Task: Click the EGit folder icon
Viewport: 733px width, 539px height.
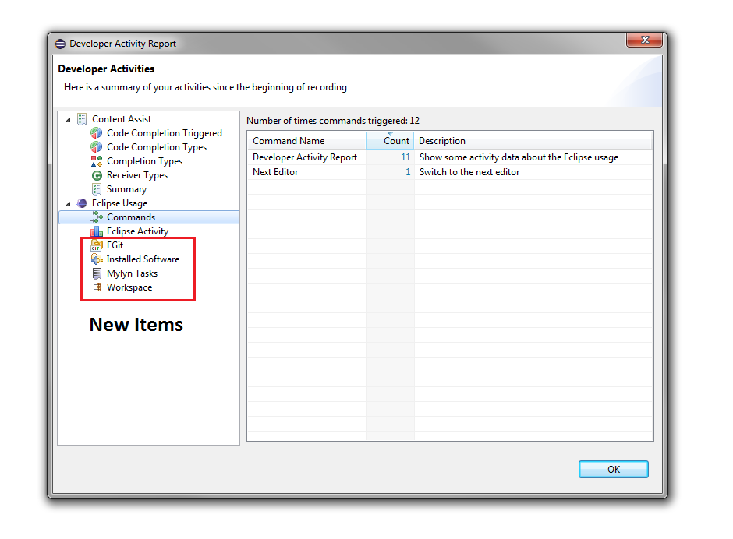Action: [x=96, y=245]
